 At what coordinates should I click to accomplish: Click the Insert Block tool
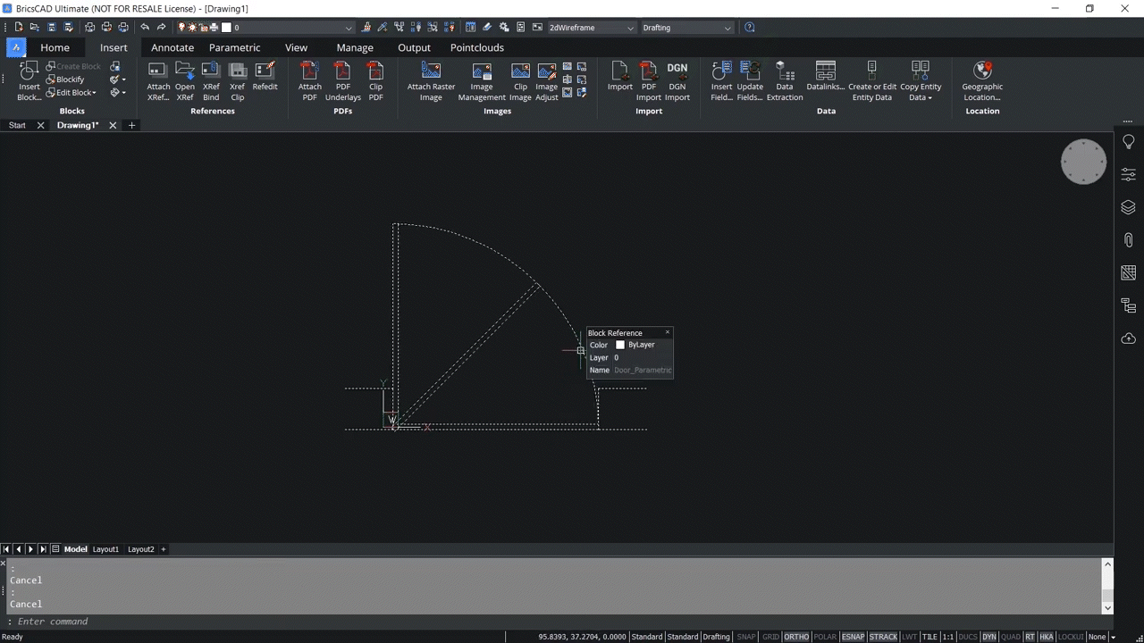[x=29, y=81]
